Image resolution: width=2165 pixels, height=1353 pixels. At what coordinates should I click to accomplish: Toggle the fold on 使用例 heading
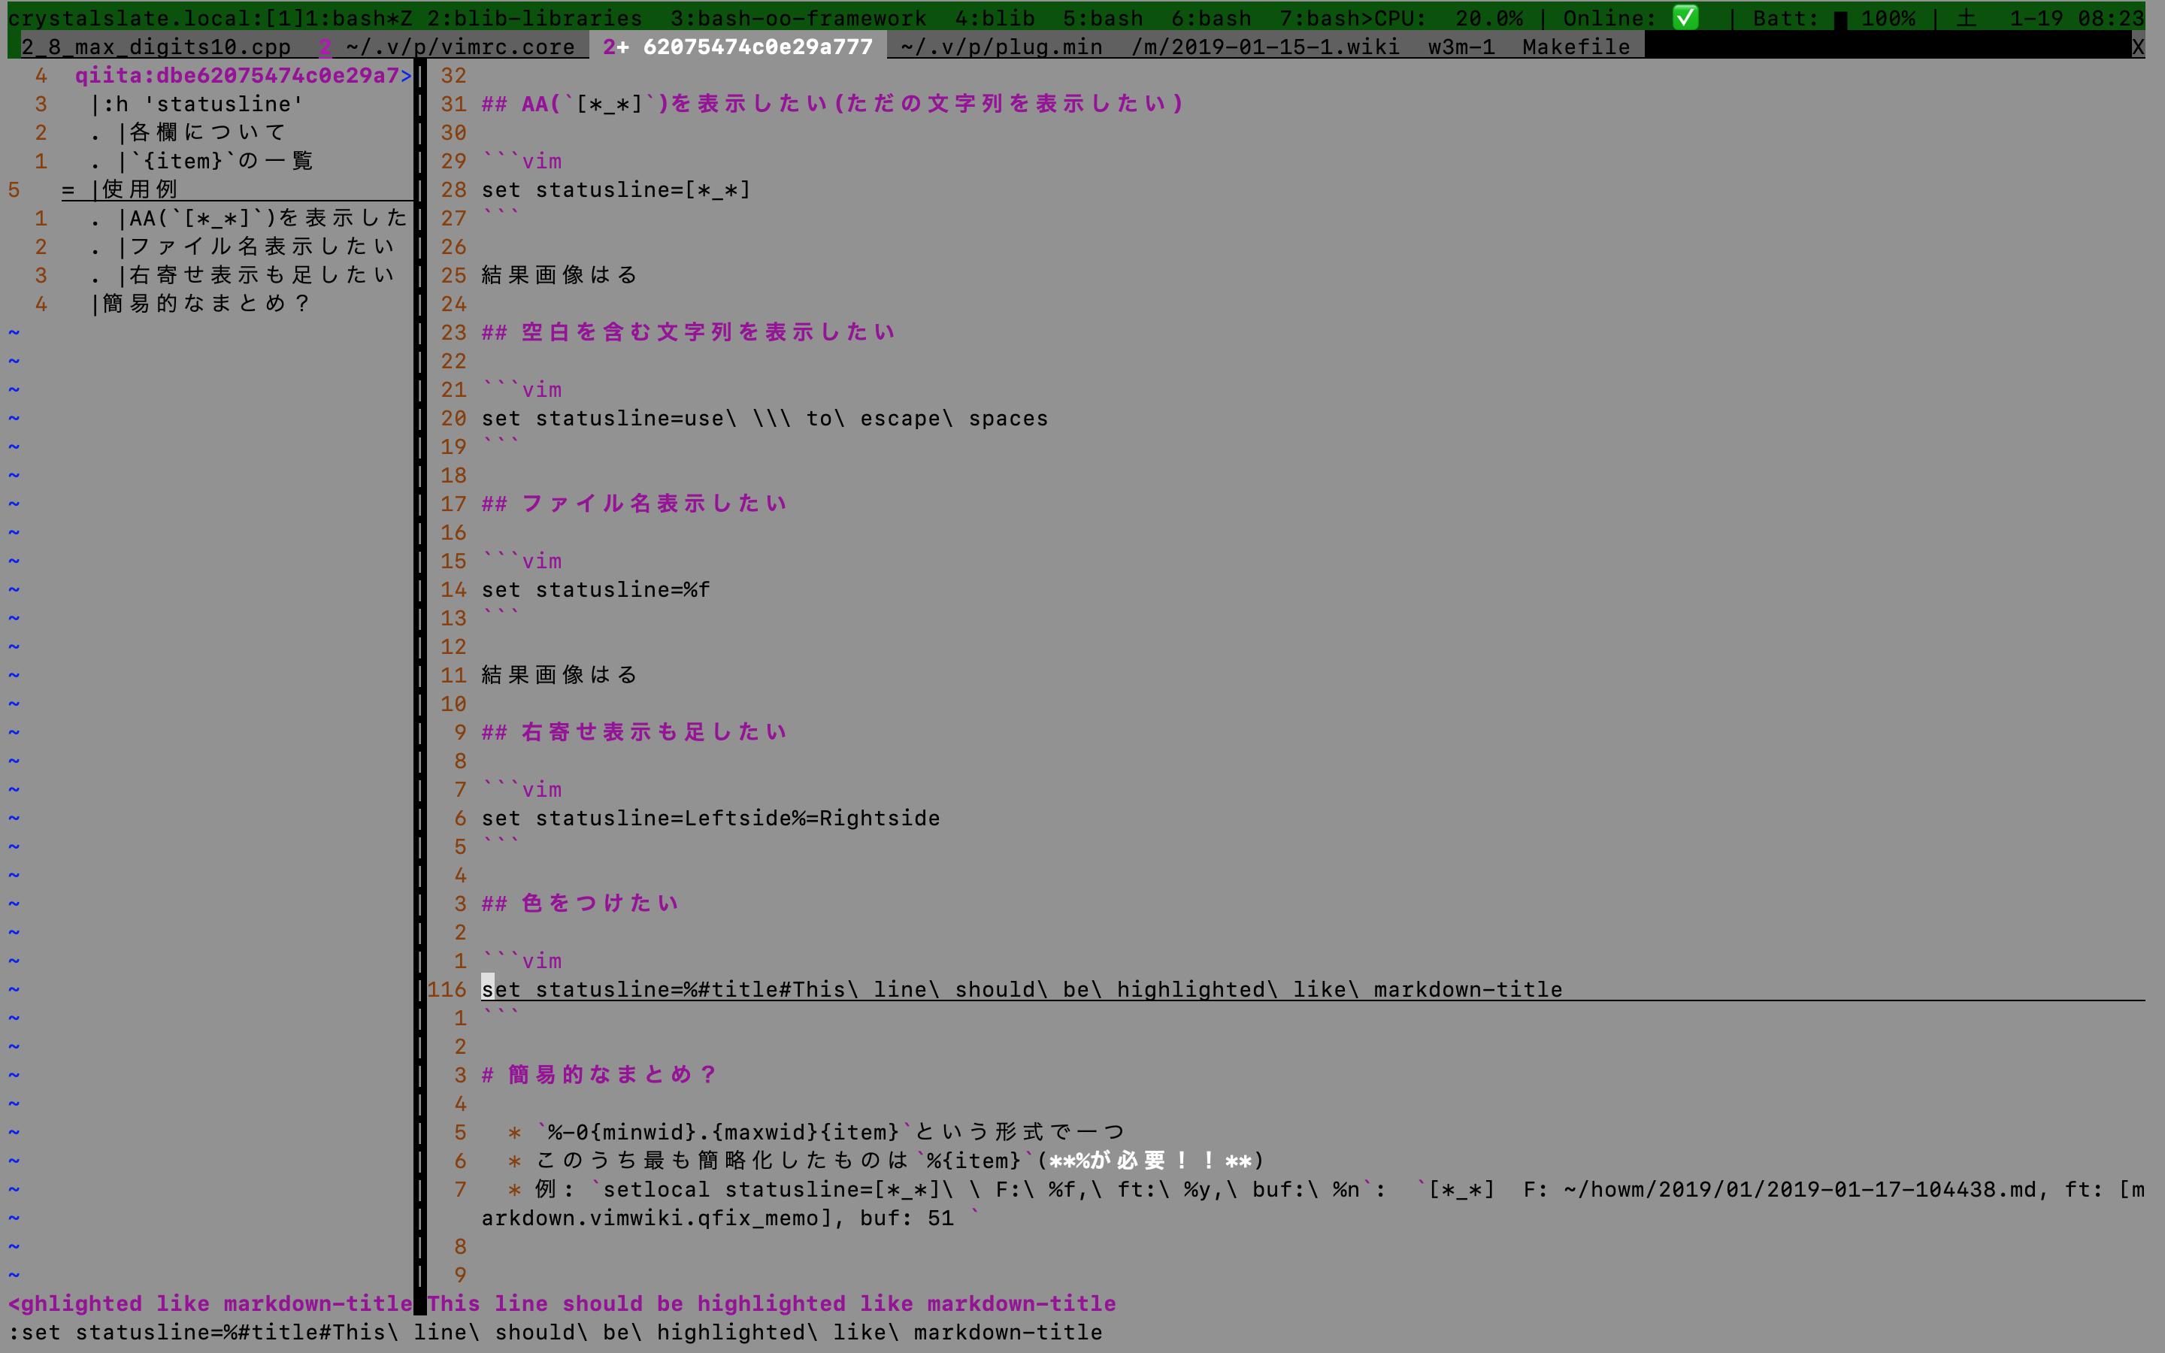(65, 189)
